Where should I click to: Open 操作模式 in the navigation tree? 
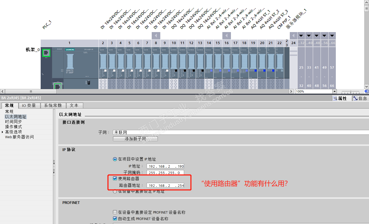tap(14, 127)
